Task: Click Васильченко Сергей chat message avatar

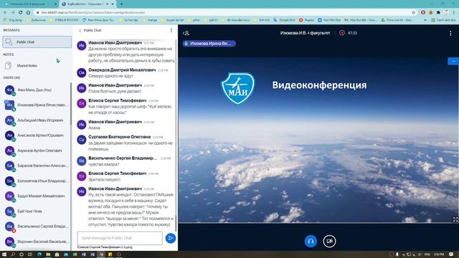Action: (81, 161)
